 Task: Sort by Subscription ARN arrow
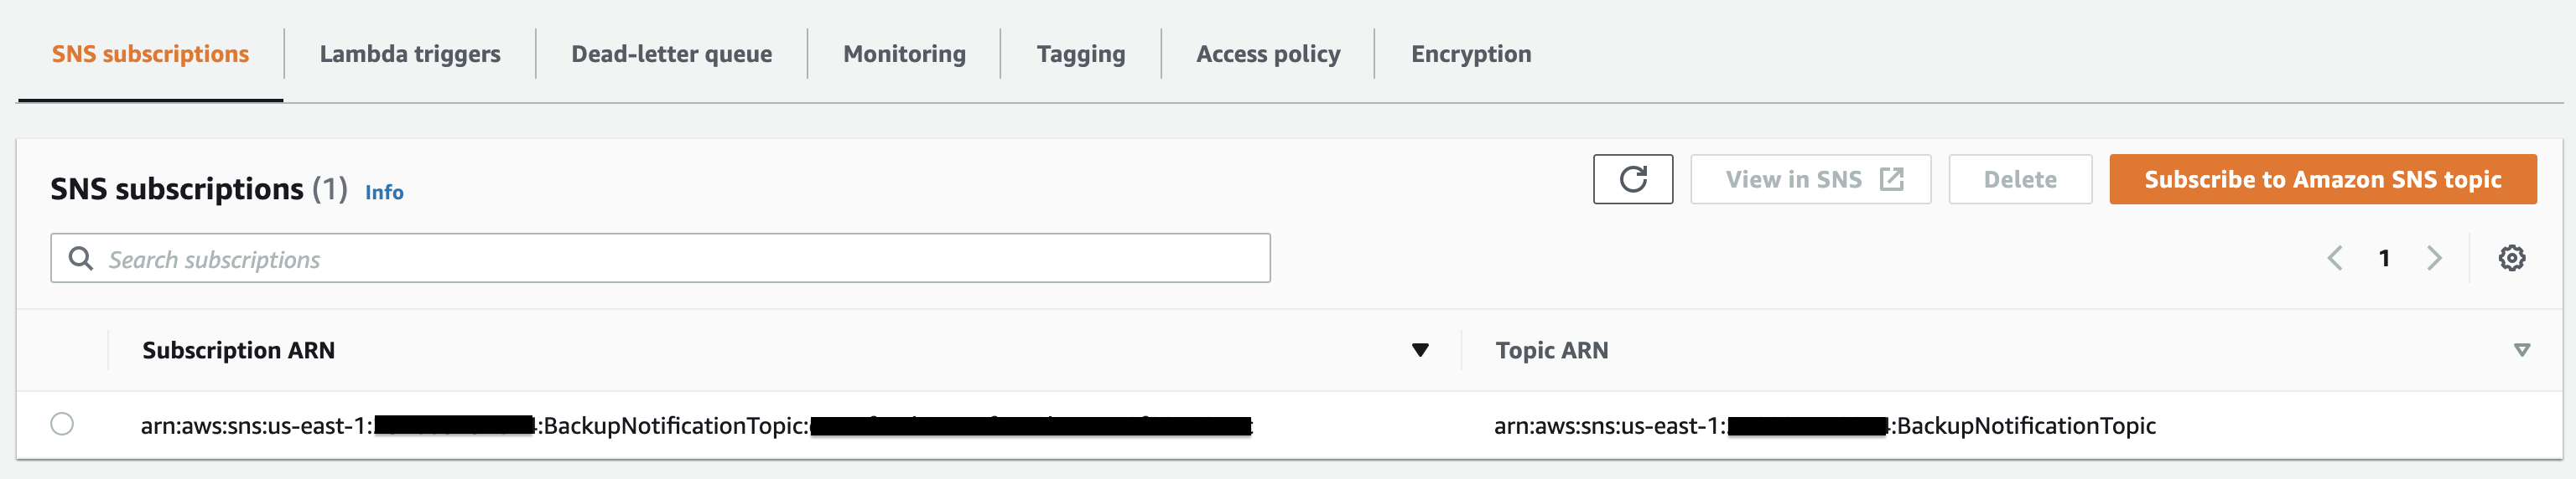click(x=1419, y=350)
